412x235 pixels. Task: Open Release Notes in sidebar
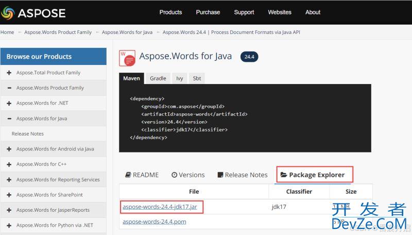pos(28,133)
